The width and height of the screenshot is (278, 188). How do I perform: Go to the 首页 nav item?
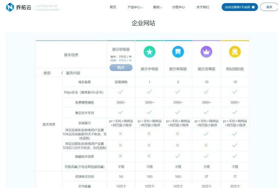coord(113,7)
